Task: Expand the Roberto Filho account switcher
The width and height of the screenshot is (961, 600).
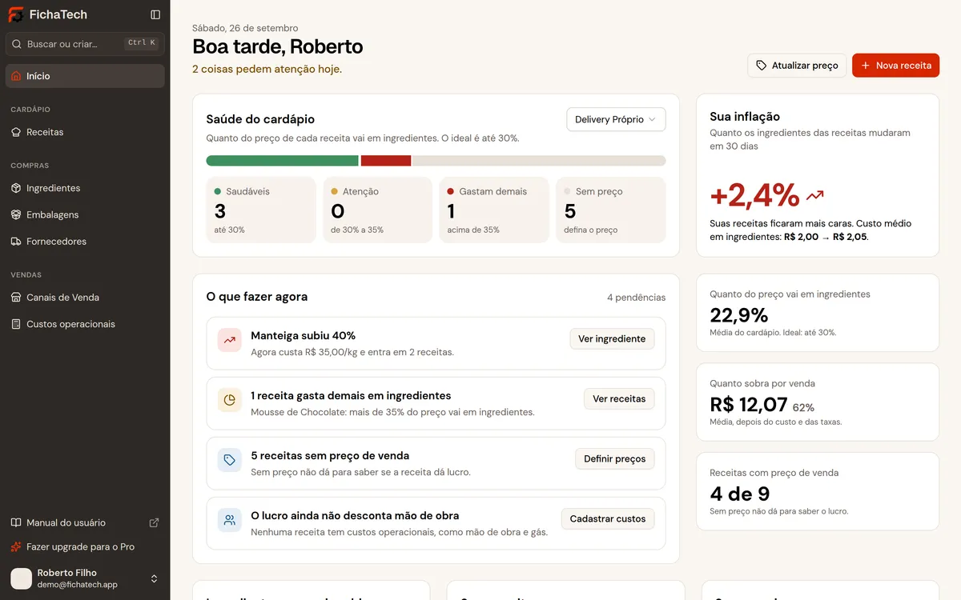Action: click(155, 578)
